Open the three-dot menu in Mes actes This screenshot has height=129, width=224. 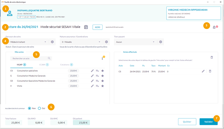pyautogui.click(x=102, y=59)
